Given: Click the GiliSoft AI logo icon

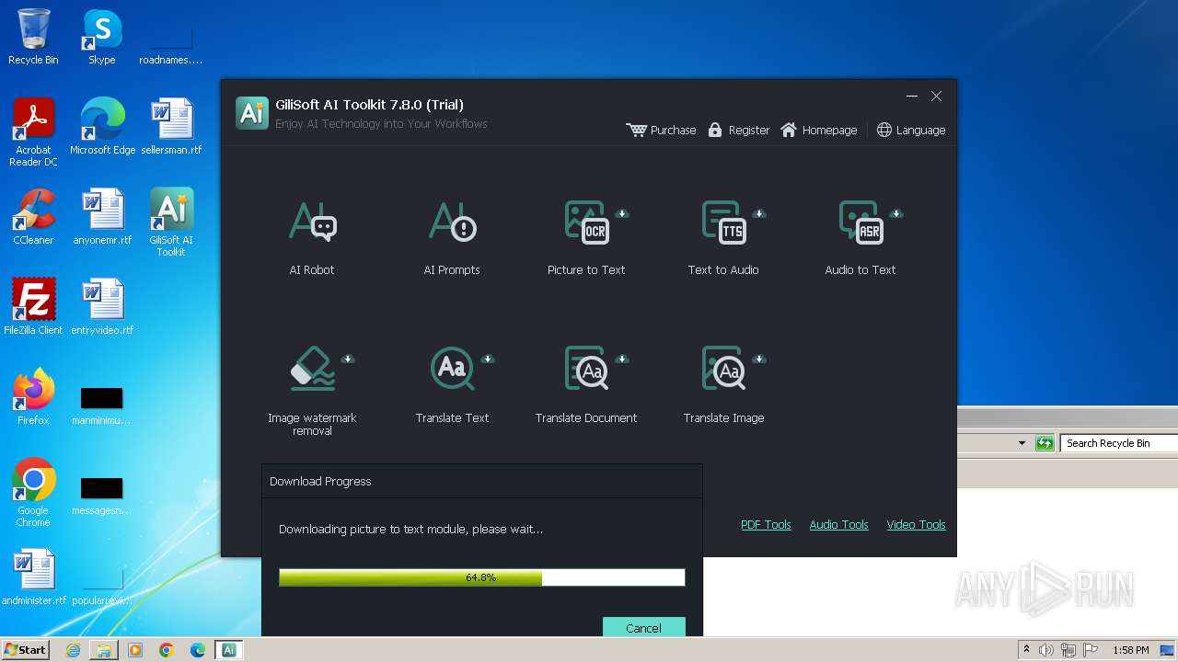Looking at the screenshot, I should click(251, 112).
